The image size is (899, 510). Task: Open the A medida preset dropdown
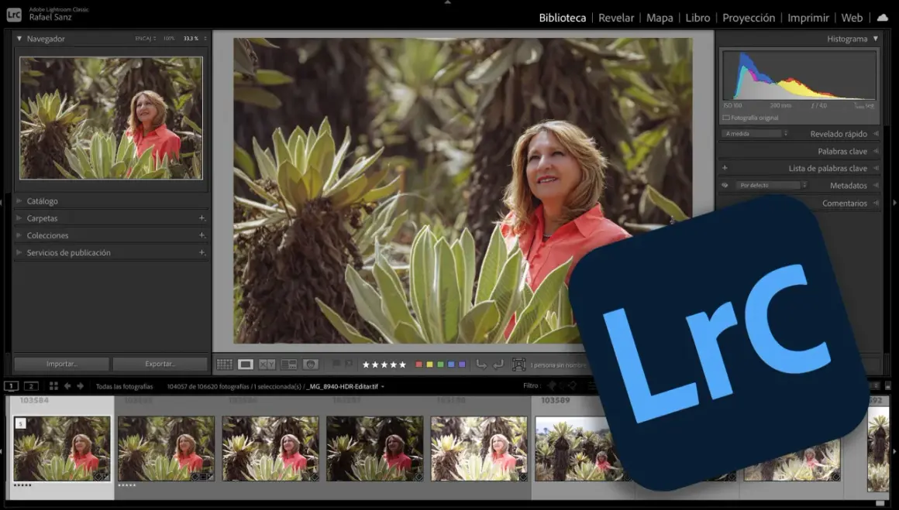(755, 134)
